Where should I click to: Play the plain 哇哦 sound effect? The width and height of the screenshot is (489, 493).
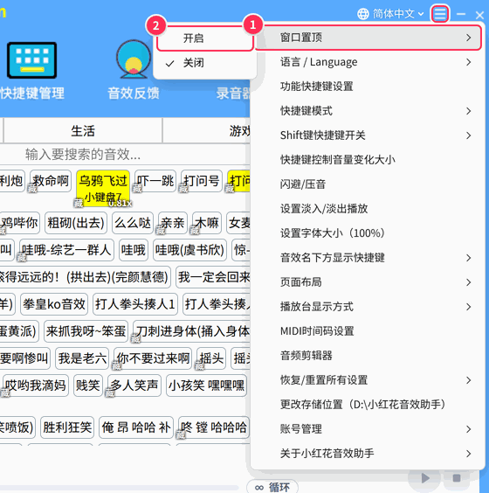[x=134, y=250]
